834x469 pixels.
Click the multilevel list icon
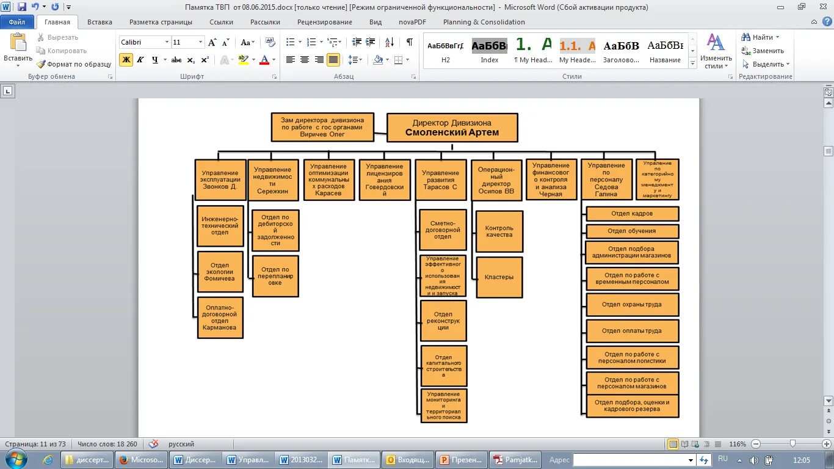(332, 42)
